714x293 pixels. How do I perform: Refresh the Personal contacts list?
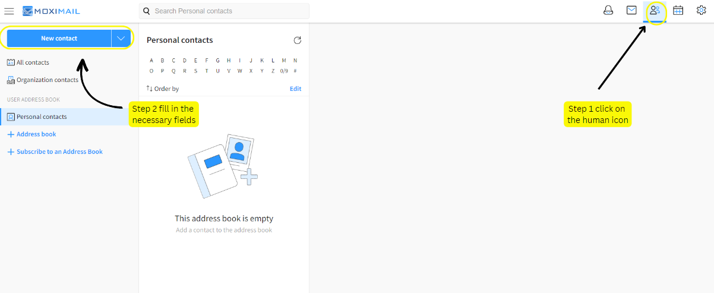(x=298, y=40)
